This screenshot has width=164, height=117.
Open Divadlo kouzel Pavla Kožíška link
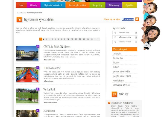[x=122, y=103]
